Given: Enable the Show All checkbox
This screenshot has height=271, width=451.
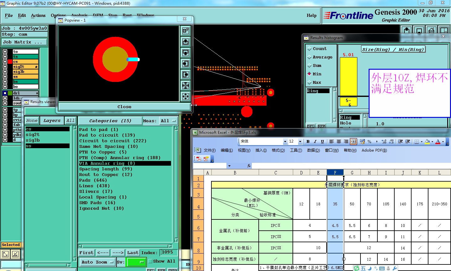Looking at the screenshot, I should (x=150, y=261).
